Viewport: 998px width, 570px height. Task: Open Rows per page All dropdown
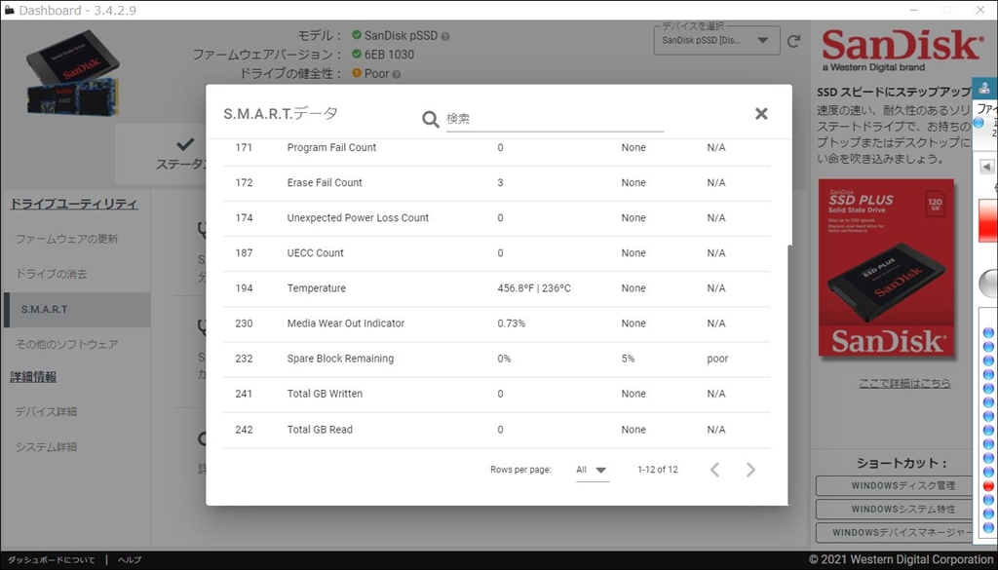[592, 470]
